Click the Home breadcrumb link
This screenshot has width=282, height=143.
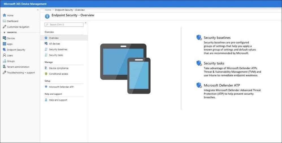(48, 10)
